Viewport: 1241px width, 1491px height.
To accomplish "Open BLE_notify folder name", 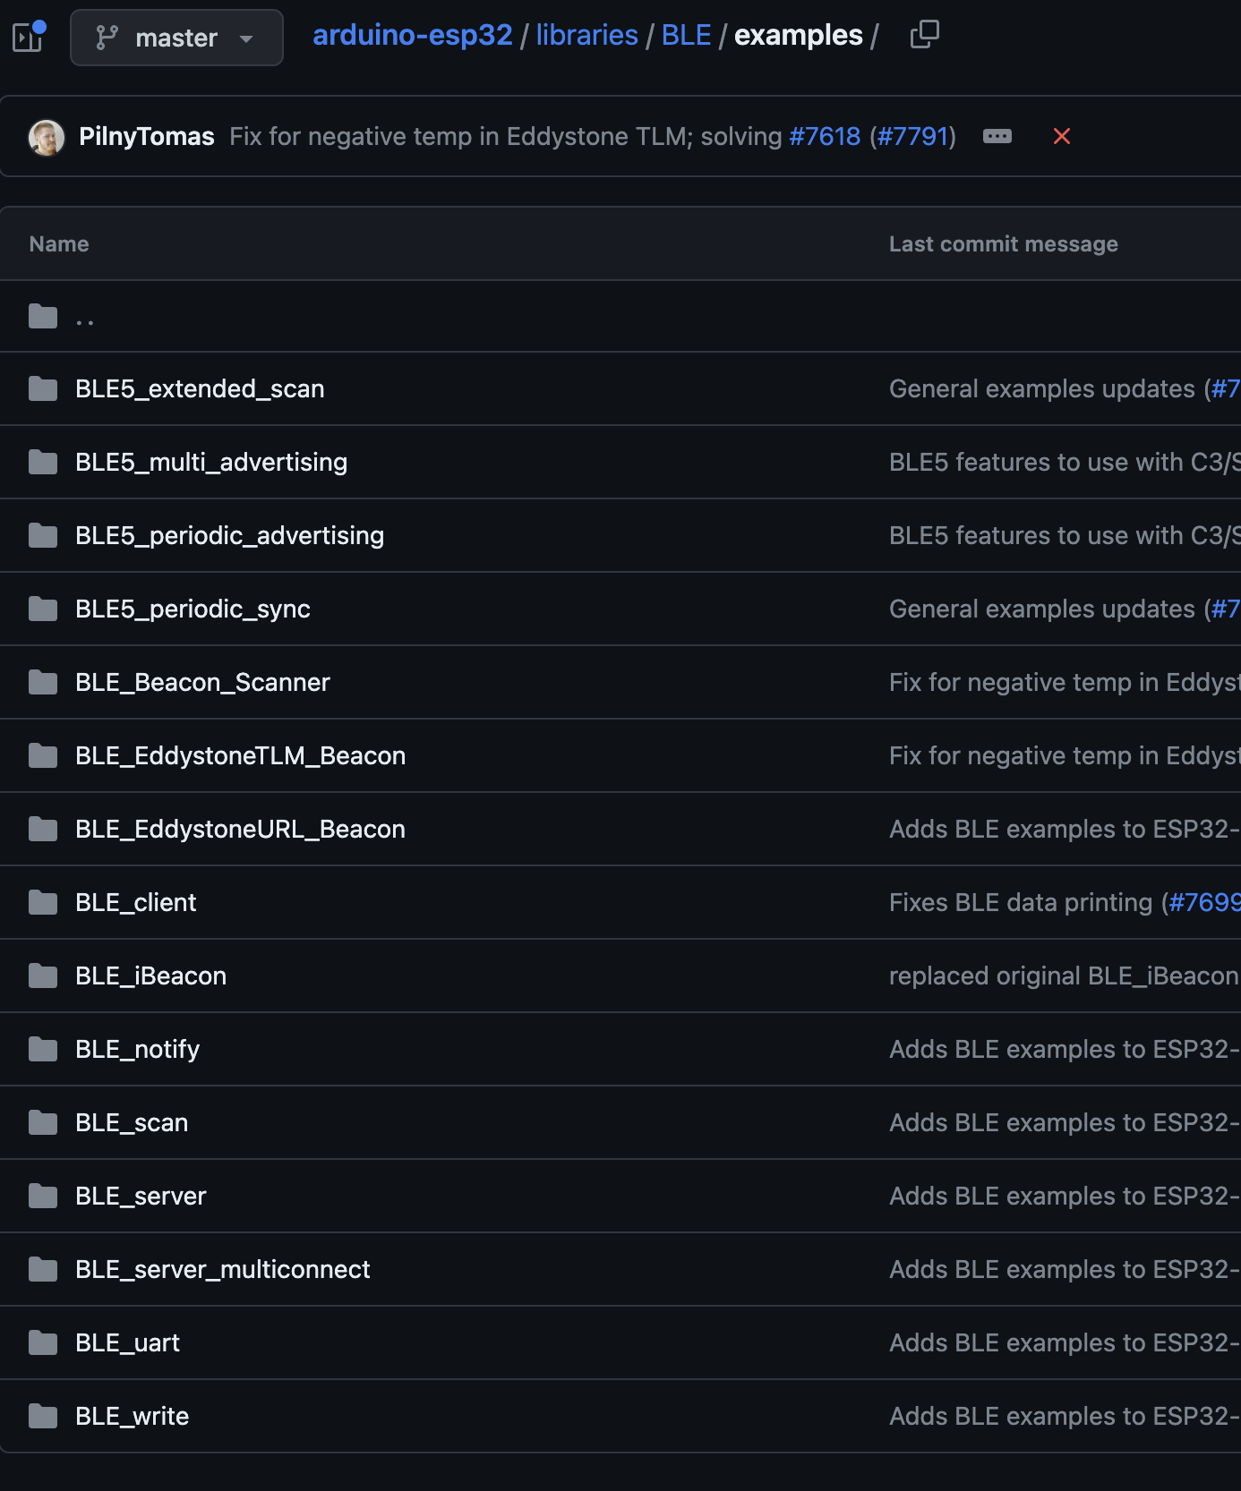I will point(137,1049).
